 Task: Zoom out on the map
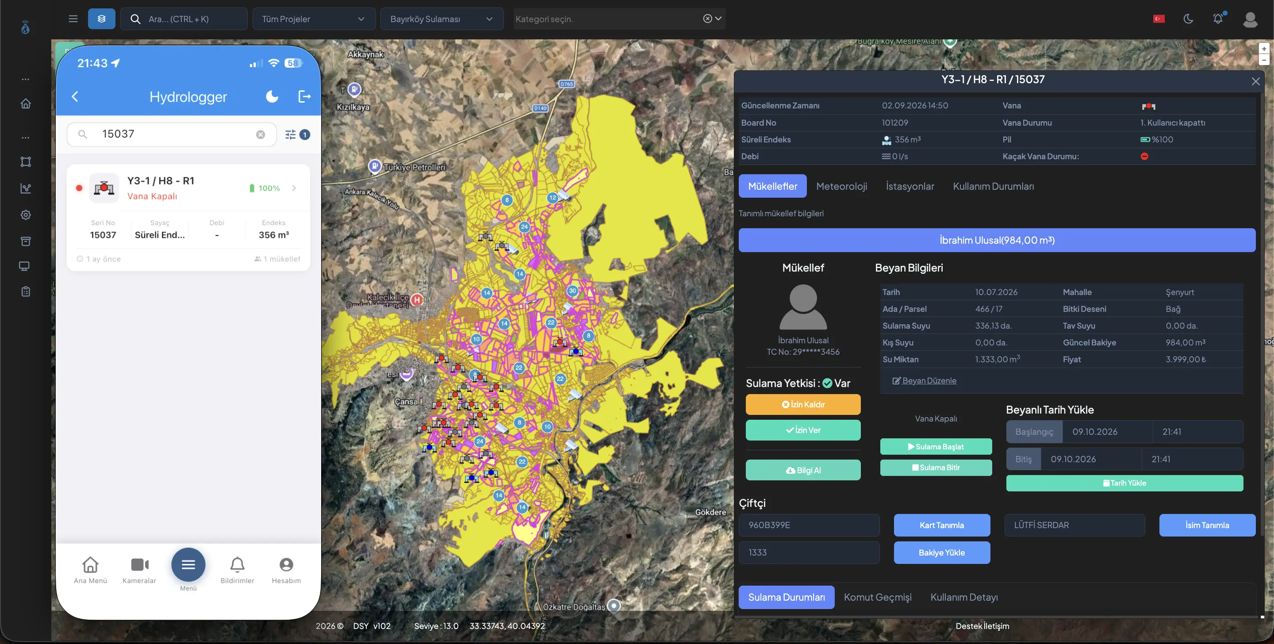click(1264, 60)
